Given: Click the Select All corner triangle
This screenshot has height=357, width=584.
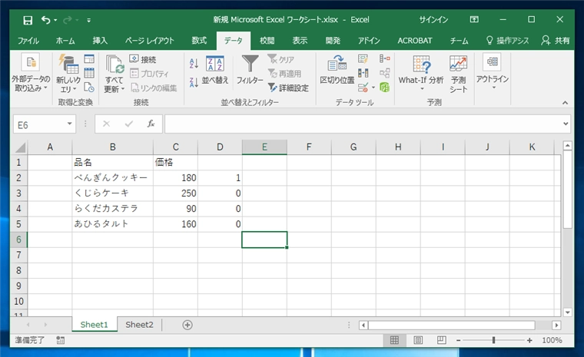Looking at the screenshot, I should pyautogui.click(x=20, y=147).
